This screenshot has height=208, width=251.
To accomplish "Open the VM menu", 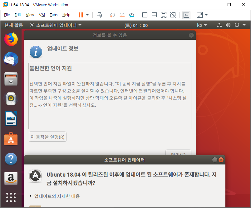I will [42, 15].
